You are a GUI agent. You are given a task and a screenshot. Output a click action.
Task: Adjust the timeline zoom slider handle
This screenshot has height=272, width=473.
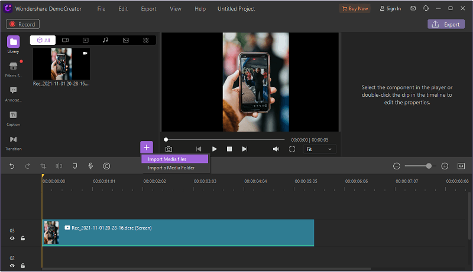(x=429, y=166)
